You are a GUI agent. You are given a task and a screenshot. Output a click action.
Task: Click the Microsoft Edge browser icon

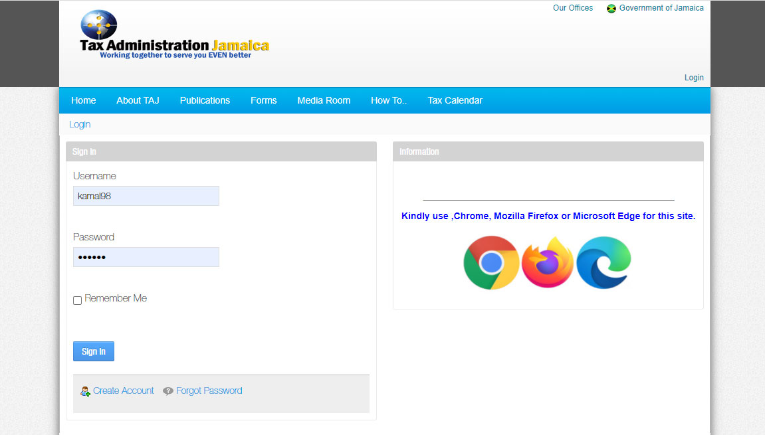click(x=604, y=262)
